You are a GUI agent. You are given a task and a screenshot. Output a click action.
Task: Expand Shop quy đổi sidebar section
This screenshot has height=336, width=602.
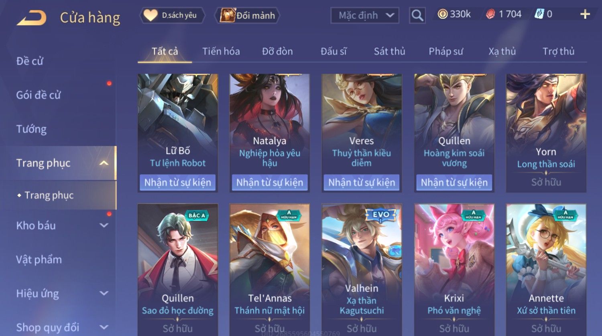pos(104,327)
